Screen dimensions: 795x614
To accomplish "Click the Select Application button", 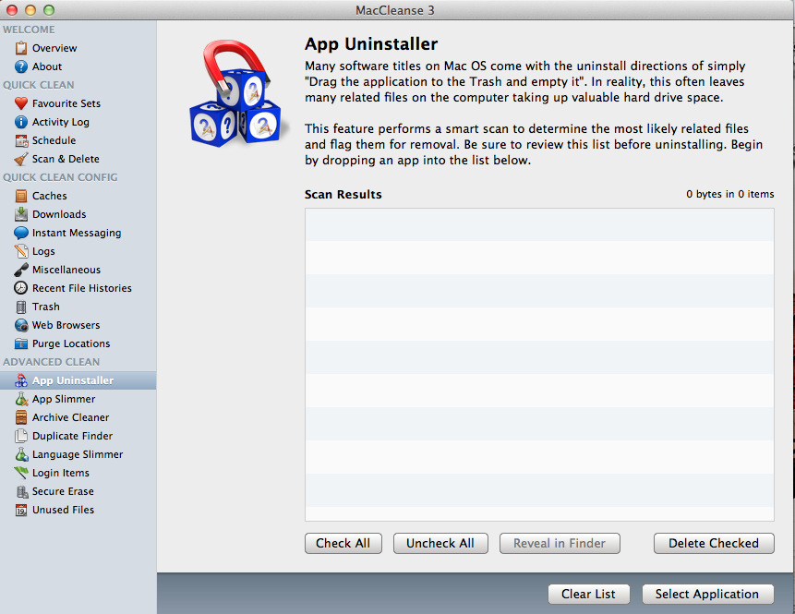I will tap(706, 594).
